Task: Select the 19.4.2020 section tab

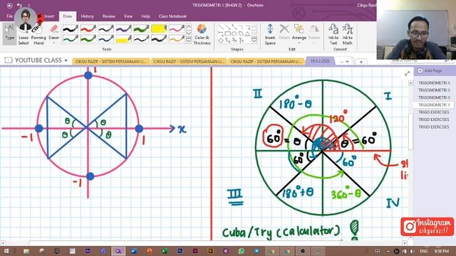Action: 320,61
